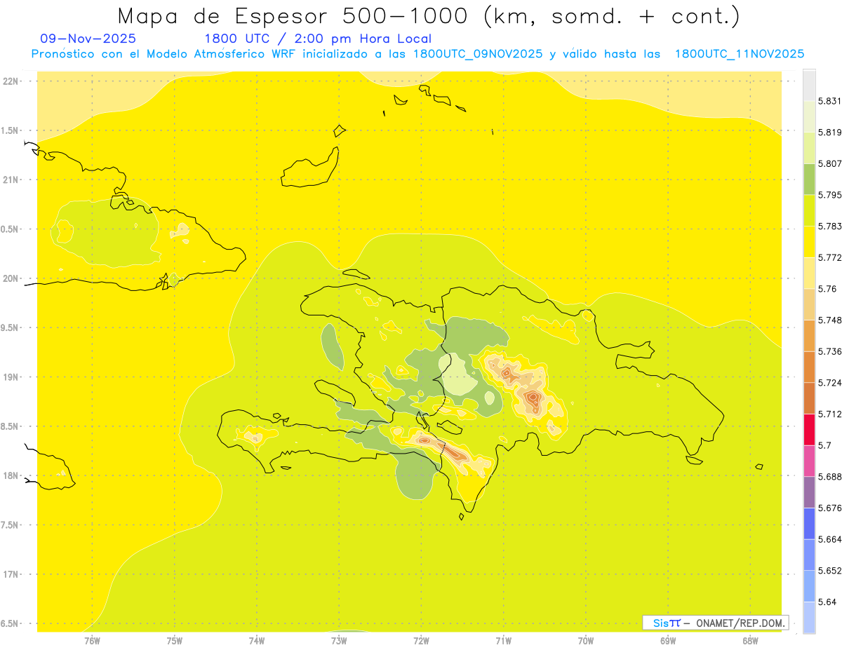Click the legend value 5.736
This screenshot has width=842, height=650.
[x=829, y=351]
